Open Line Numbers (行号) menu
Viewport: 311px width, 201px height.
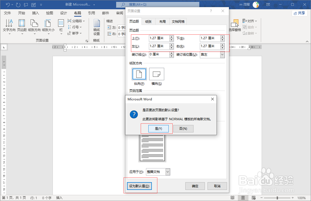74,27
